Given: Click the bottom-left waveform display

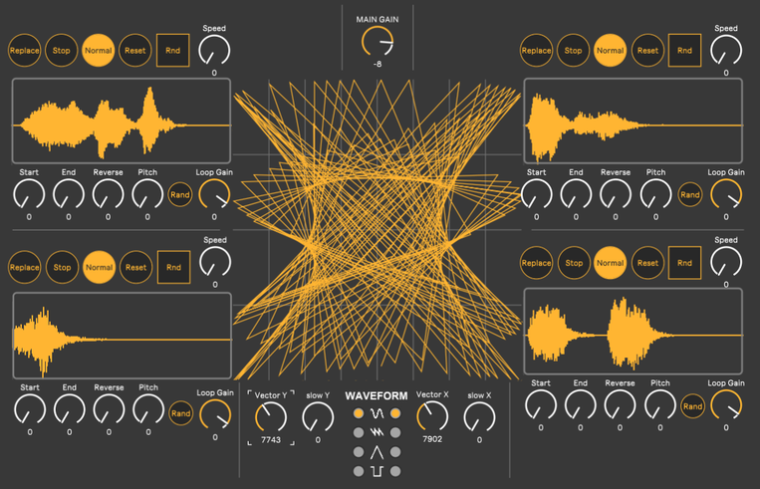Looking at the screenshot, I should tap(123, 336).
